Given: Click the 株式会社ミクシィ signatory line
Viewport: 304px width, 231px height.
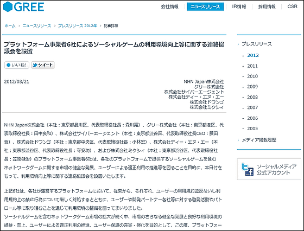Looking at the screenshot, I should (207, 107).
